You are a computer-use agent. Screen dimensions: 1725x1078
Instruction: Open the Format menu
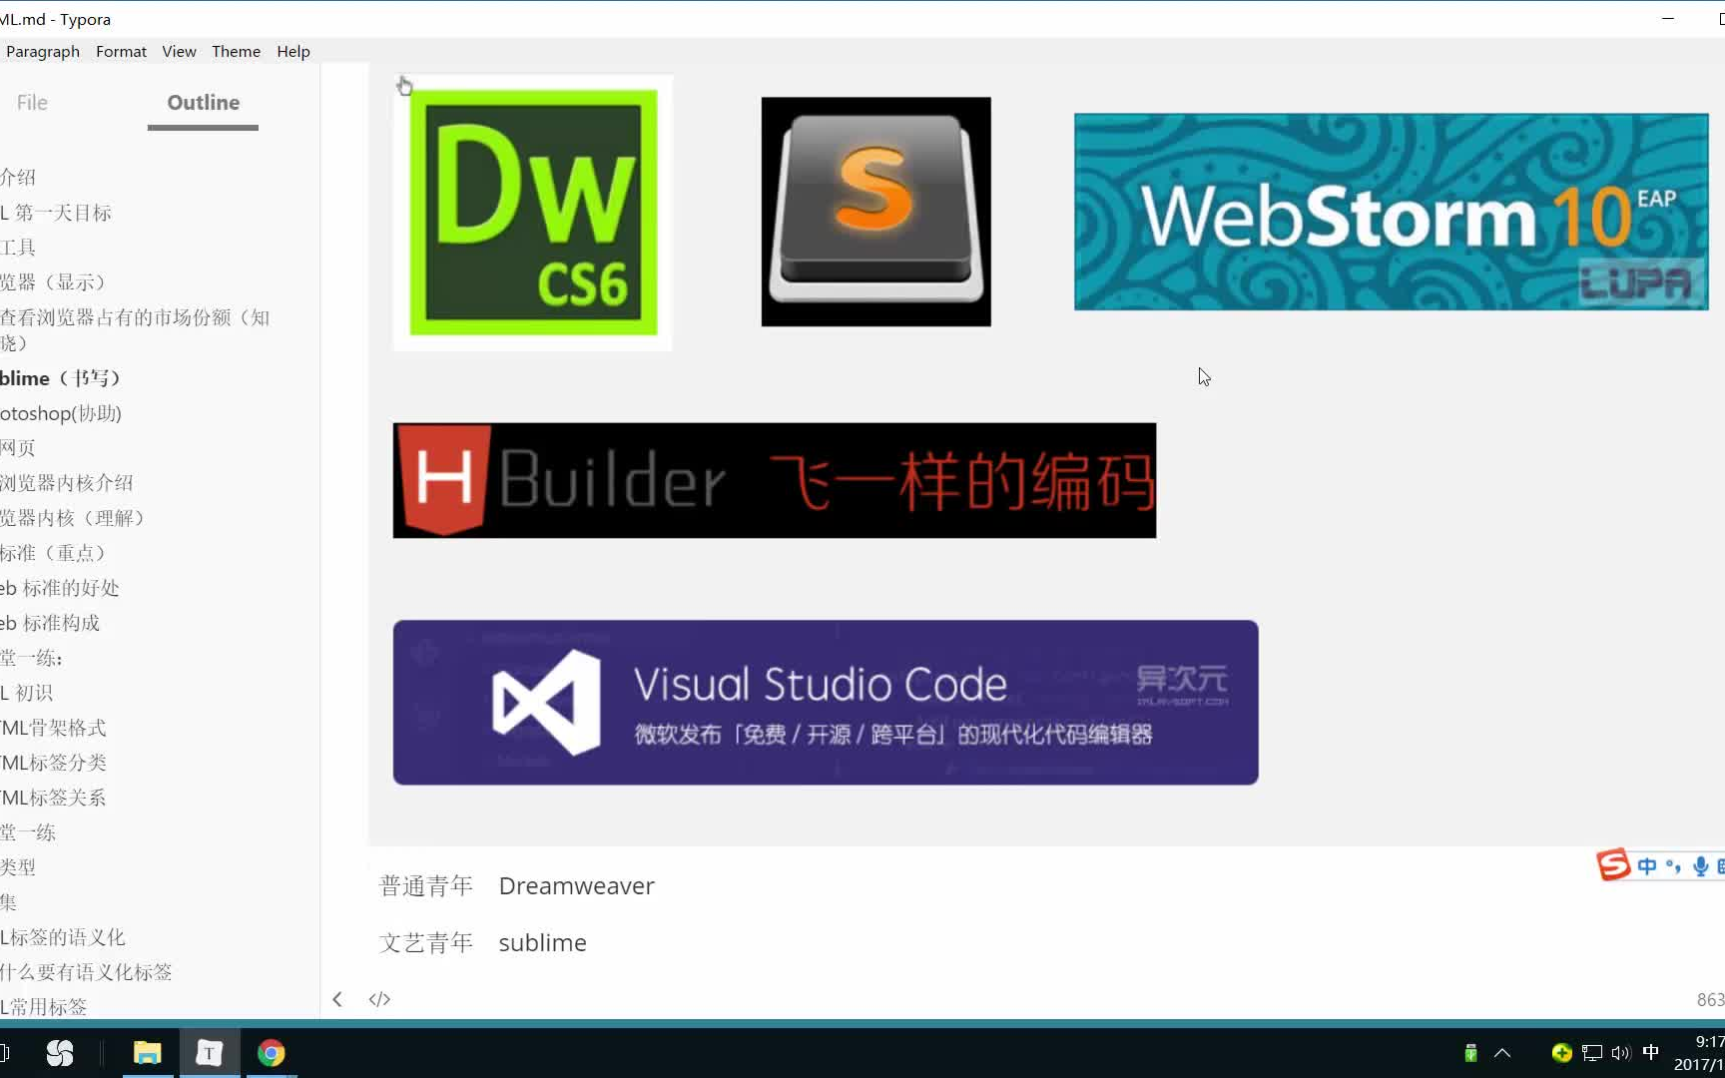[x=121, y=51]
